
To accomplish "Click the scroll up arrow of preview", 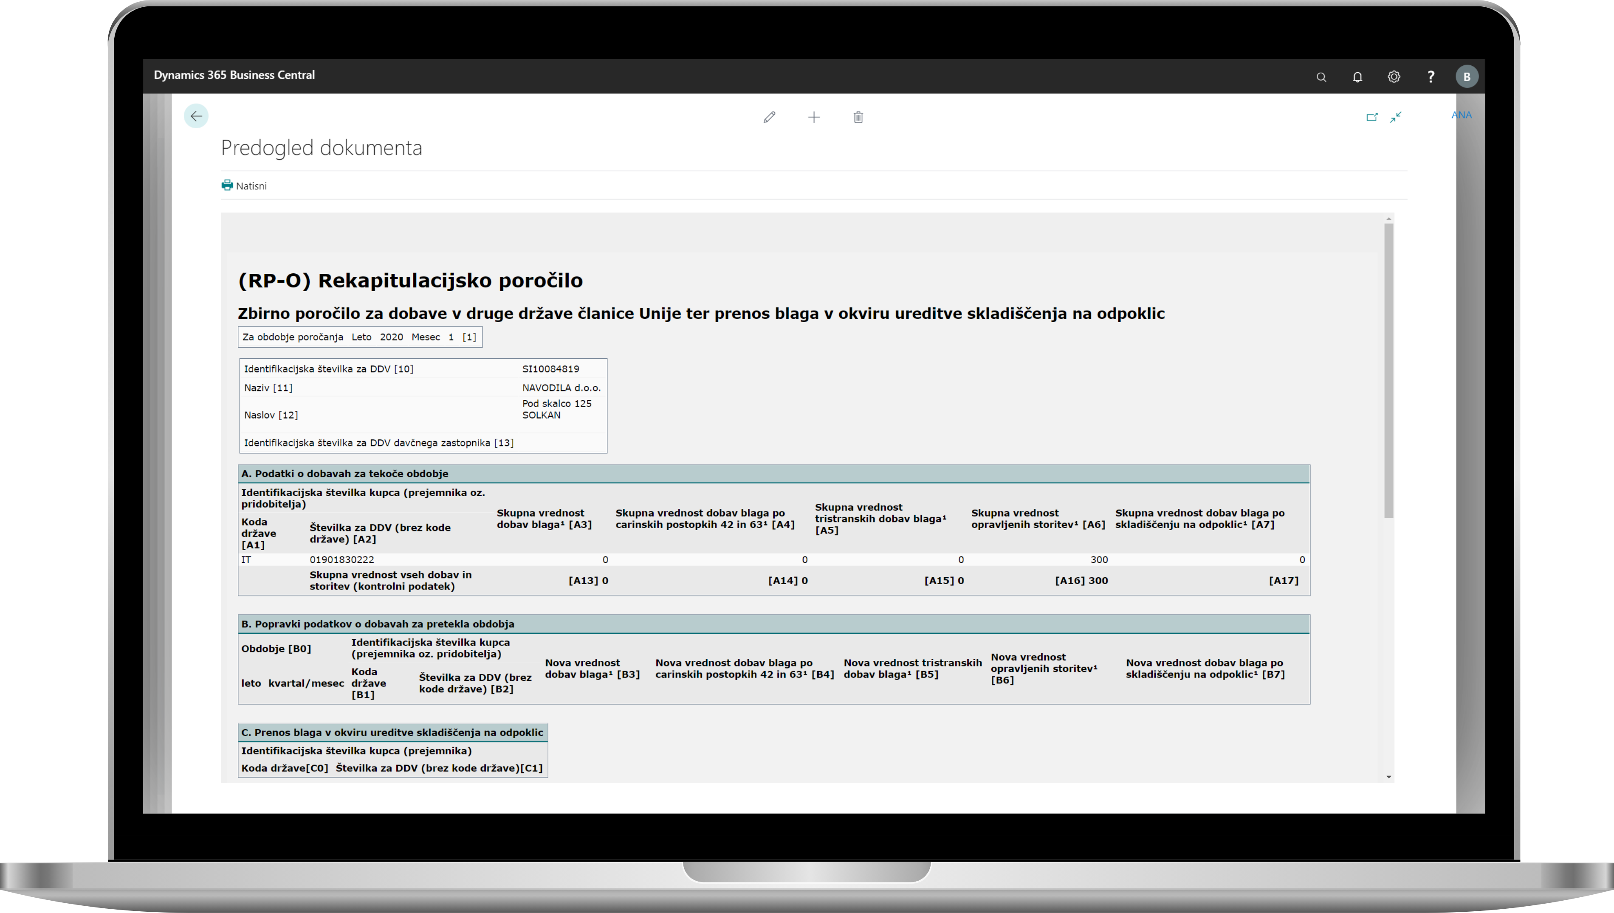I will coord(1389,219).
